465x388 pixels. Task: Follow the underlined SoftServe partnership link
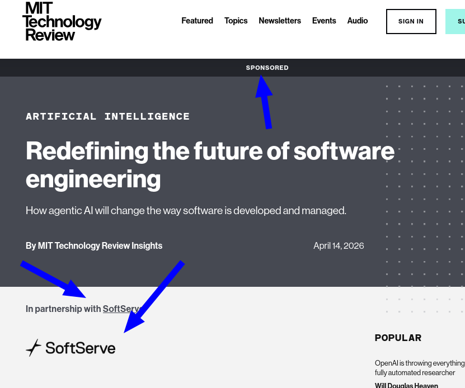click(x=123, y=309)
